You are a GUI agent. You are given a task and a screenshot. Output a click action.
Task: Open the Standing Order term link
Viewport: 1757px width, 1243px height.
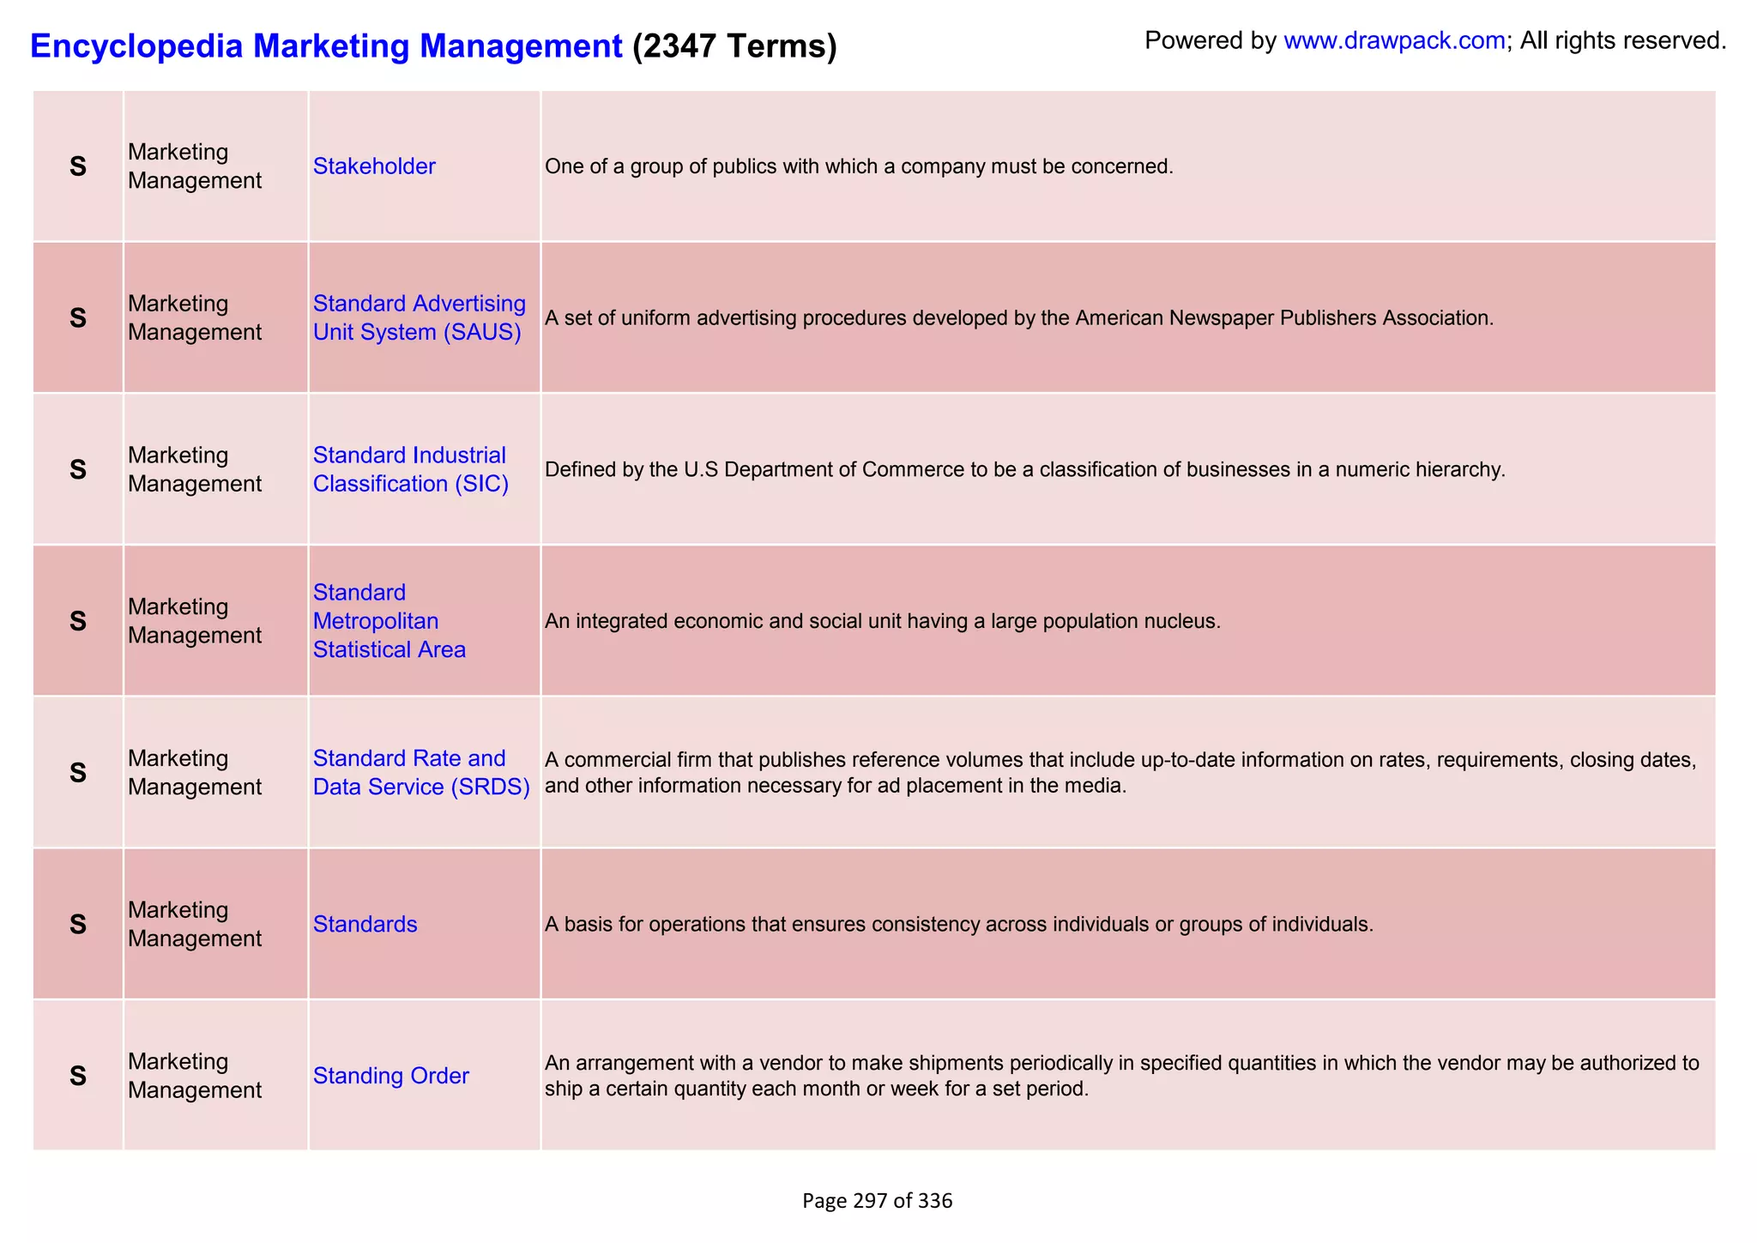tap(391, 1076)
